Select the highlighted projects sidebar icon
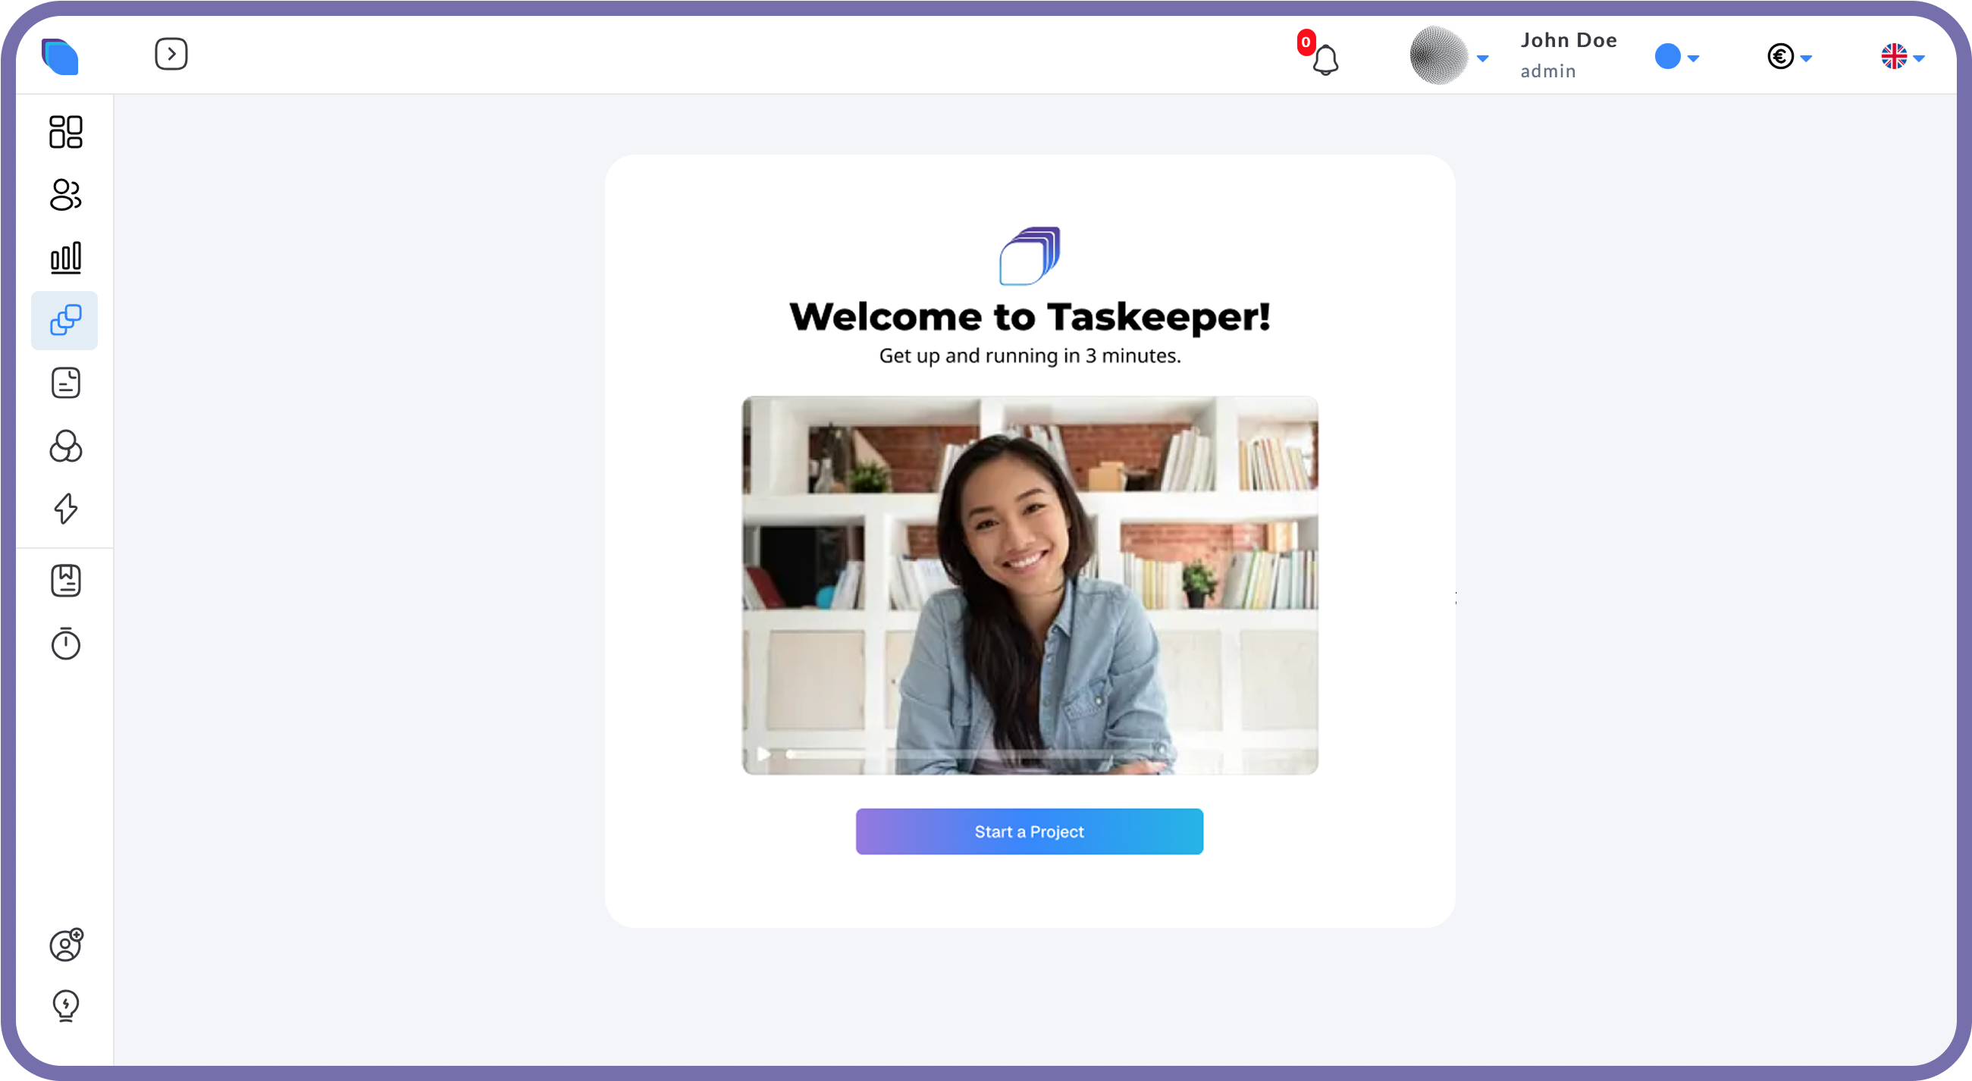Image resolution: width=1972 pixels, height=1081 pixels. pos(65,320)
